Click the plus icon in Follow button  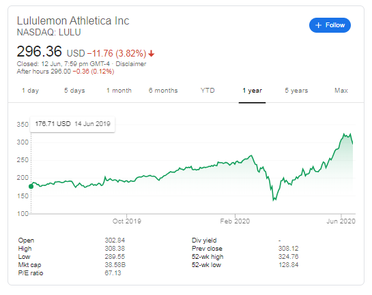click(318, 25)
